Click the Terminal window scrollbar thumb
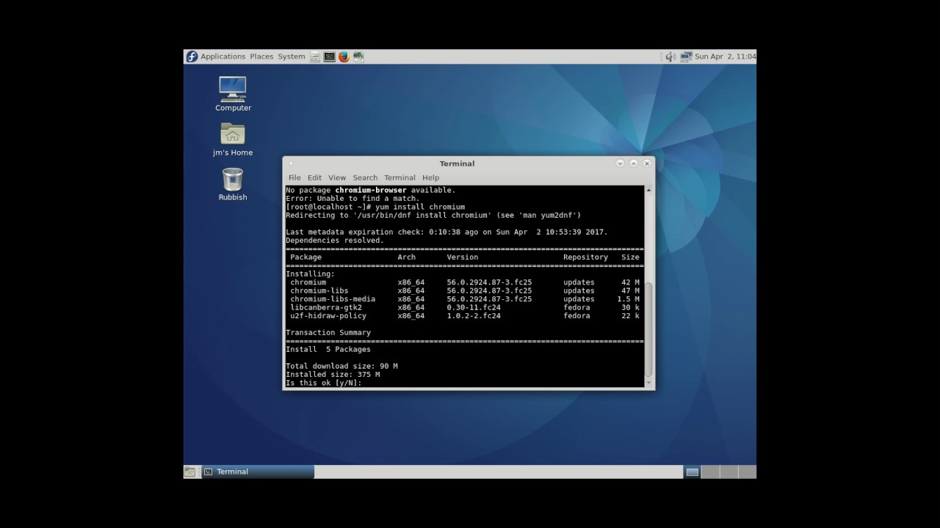Screen dimensions: 940x528 click(648, 329)
